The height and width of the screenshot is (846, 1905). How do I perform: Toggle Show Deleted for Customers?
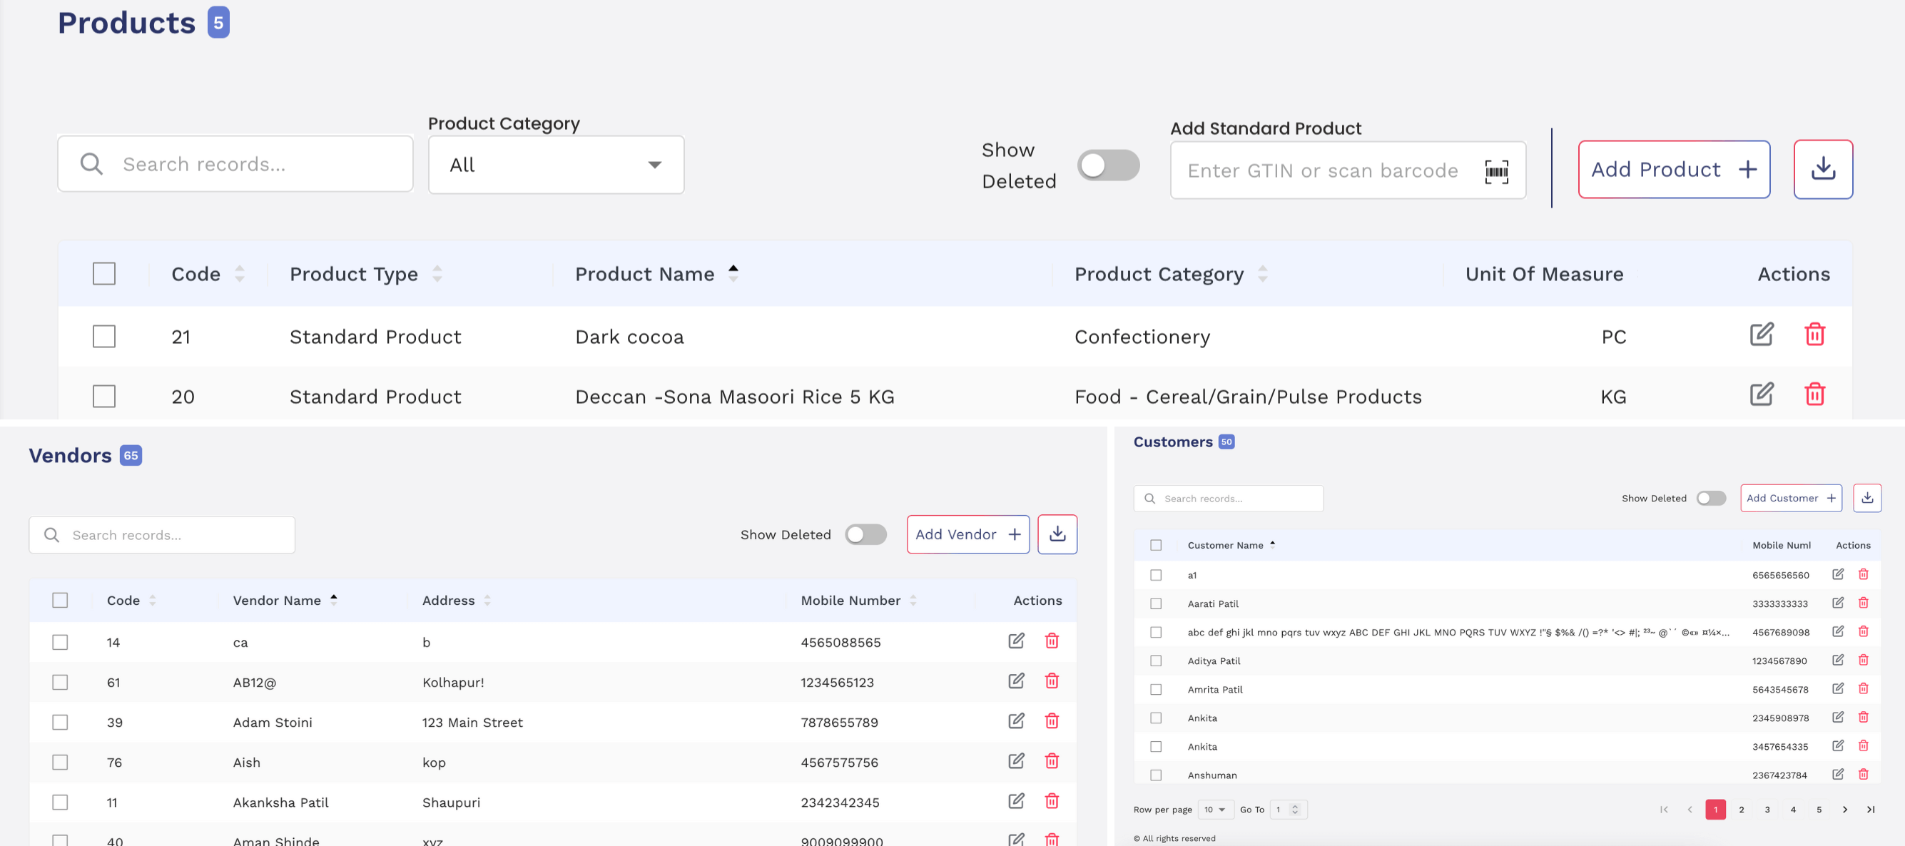pyautogui.click(x=1710, y=498)
